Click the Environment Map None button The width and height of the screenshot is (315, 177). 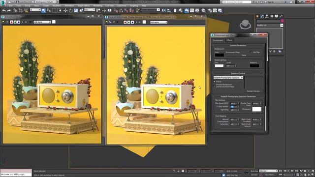(x=244, y=55)
